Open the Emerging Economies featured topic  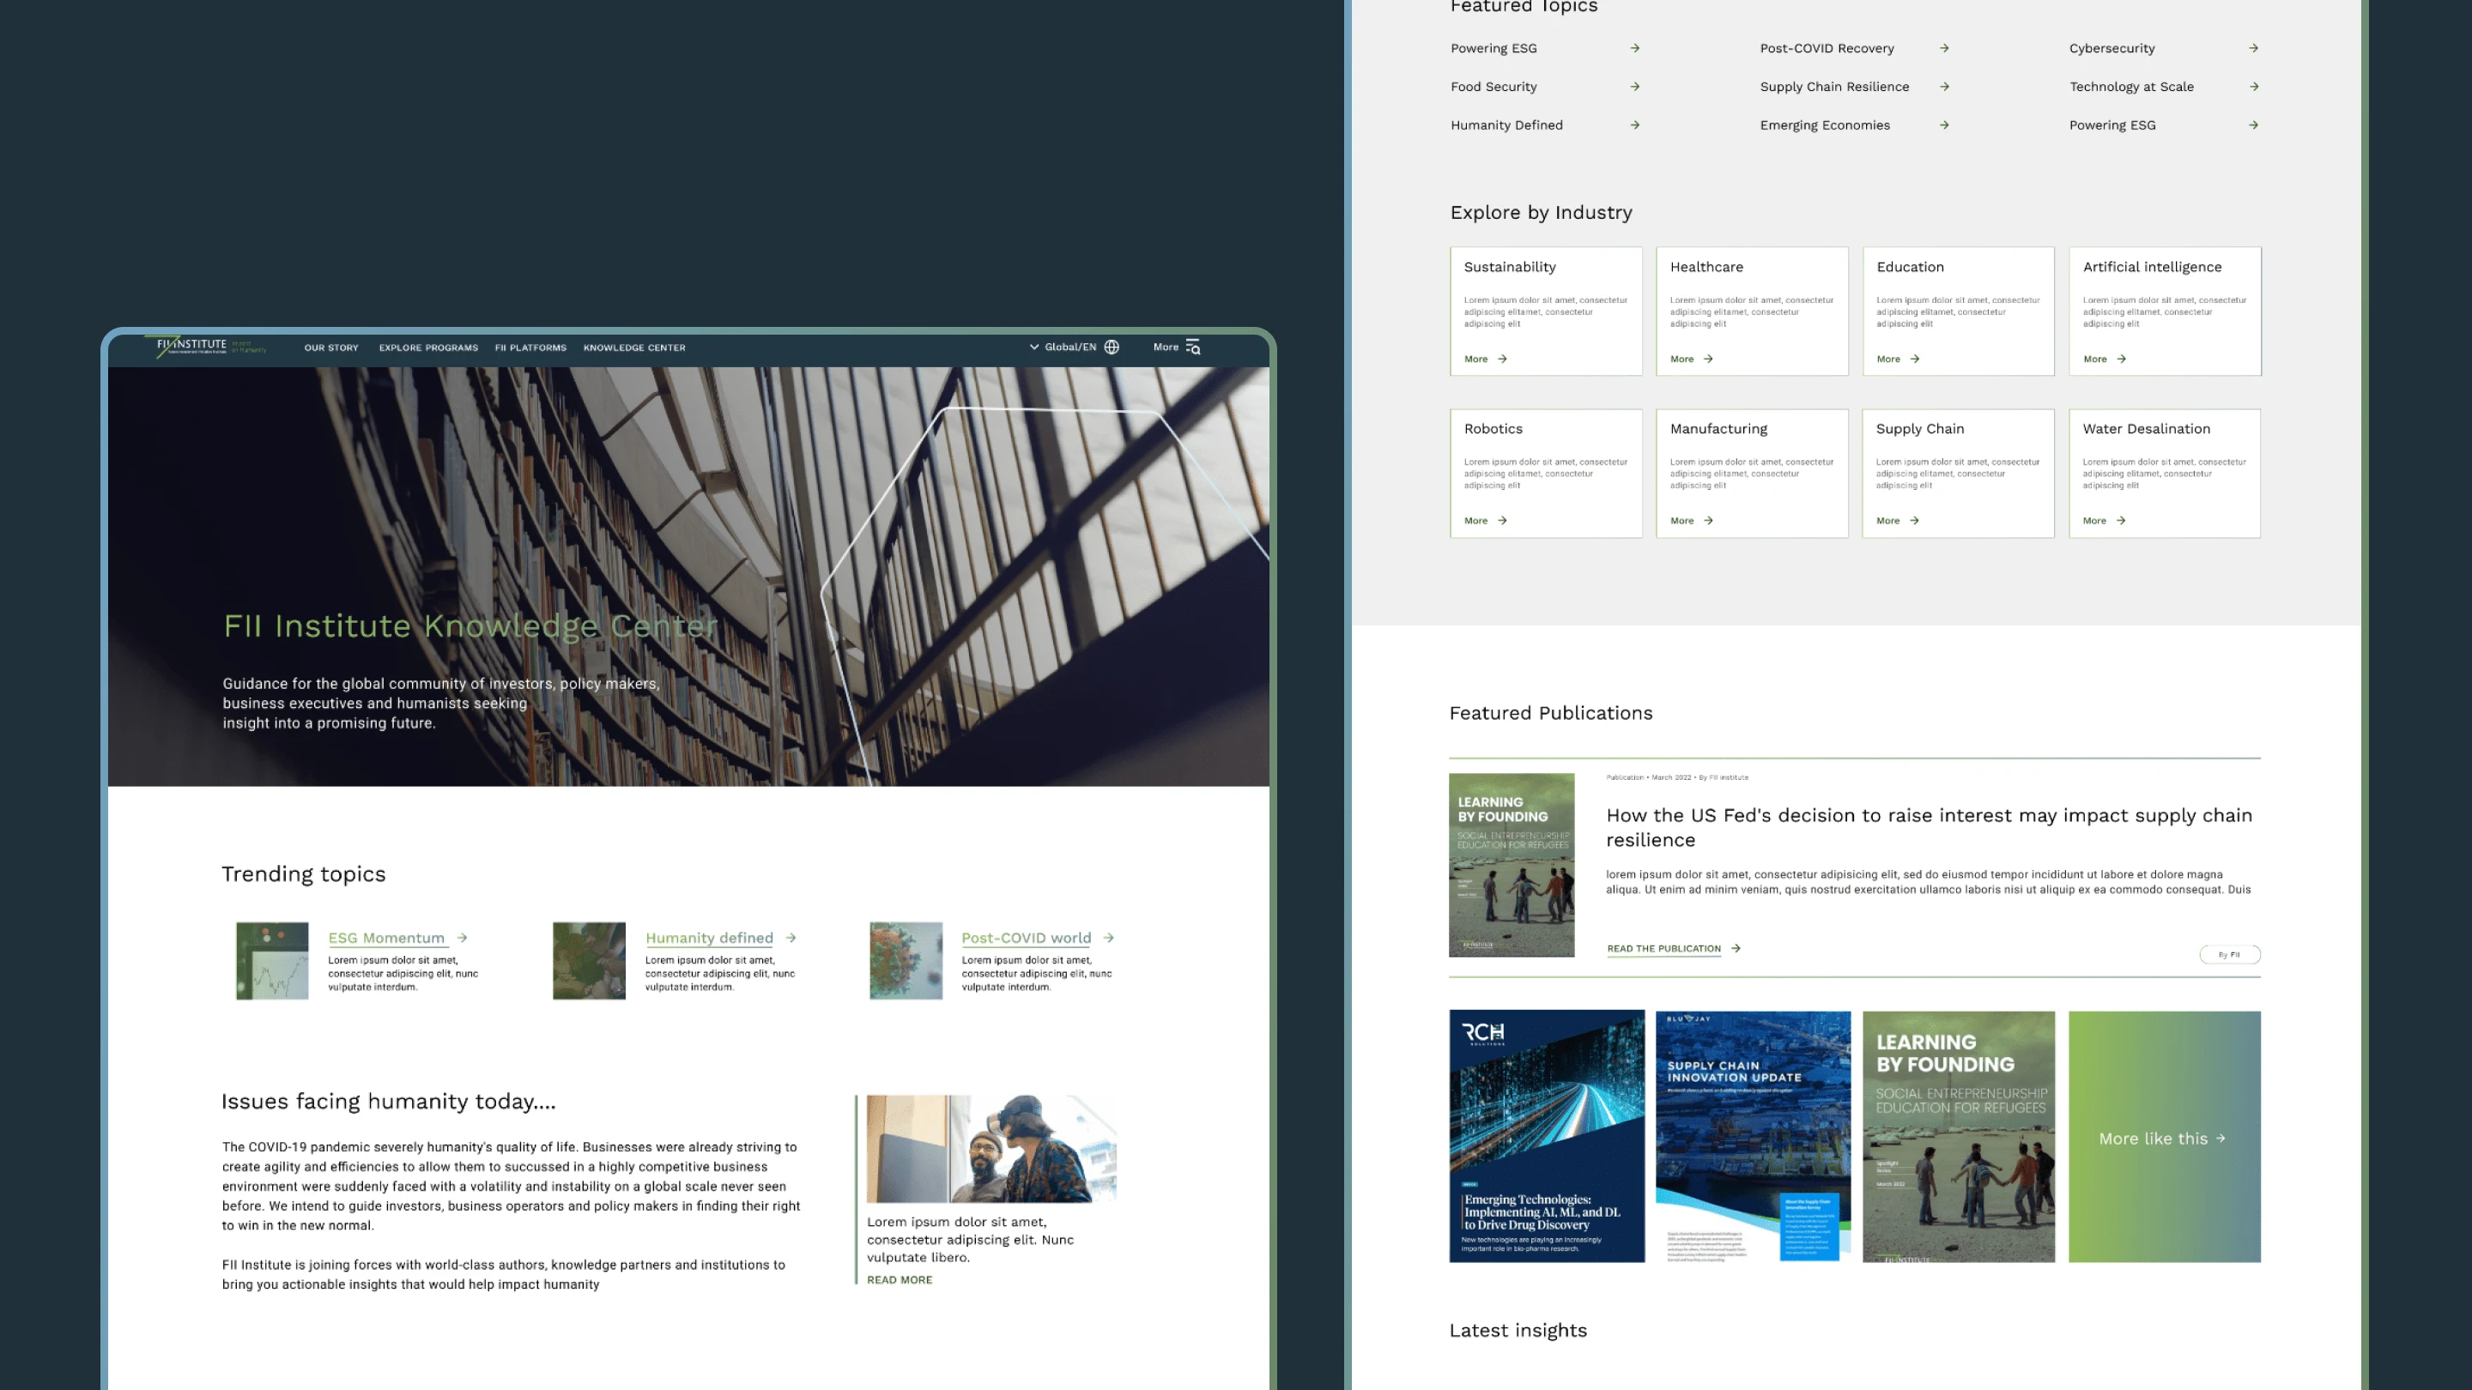(x=1825, y=124)
